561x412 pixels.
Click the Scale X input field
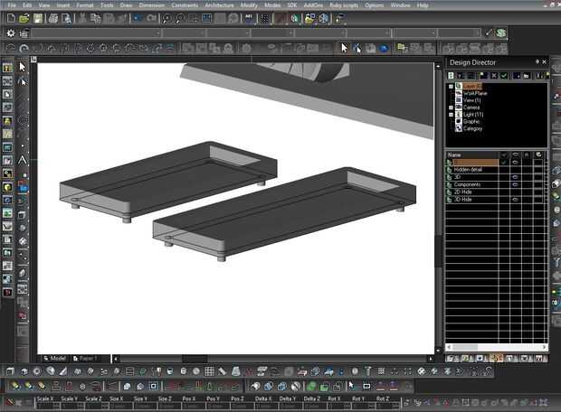point(44,406)
